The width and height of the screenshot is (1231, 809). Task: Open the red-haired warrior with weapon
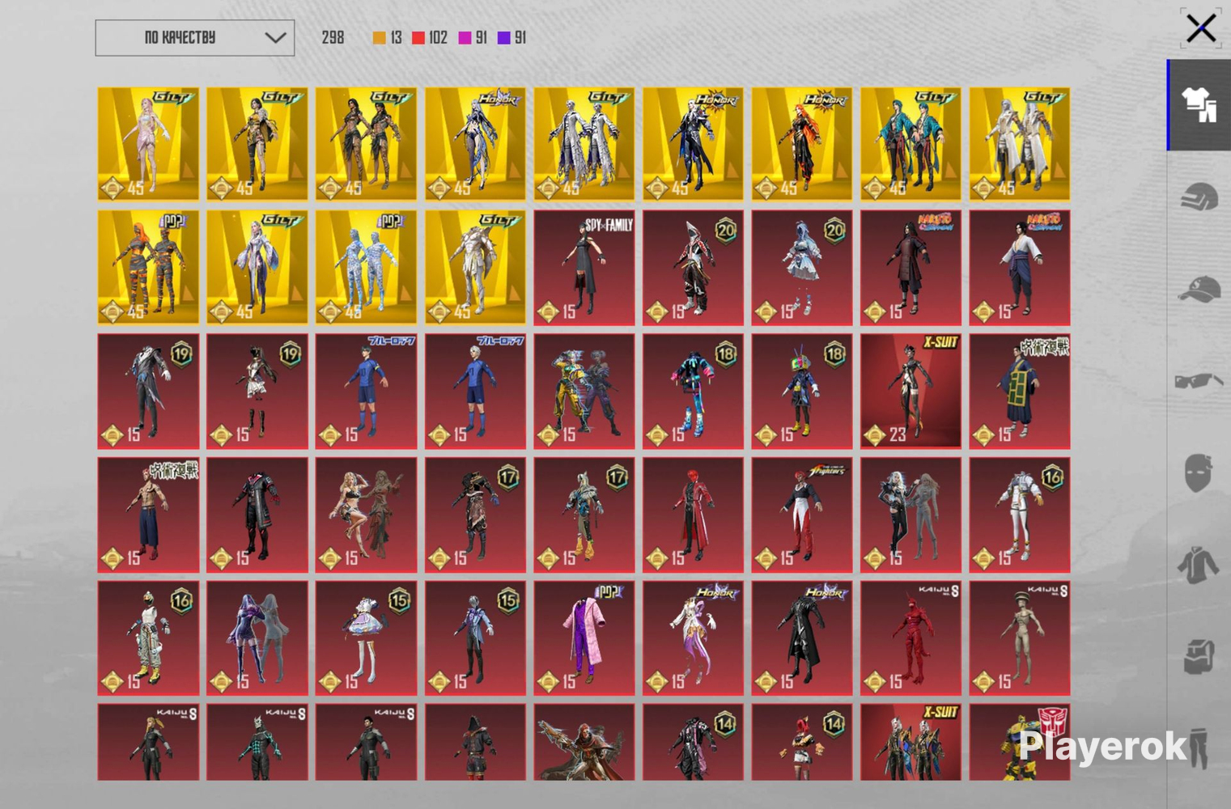584,742
